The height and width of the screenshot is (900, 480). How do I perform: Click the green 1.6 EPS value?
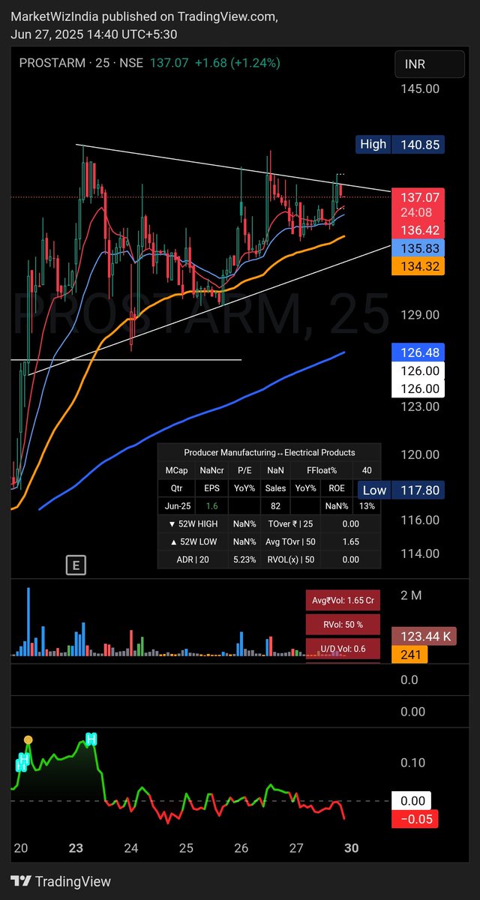coord(211,506)
